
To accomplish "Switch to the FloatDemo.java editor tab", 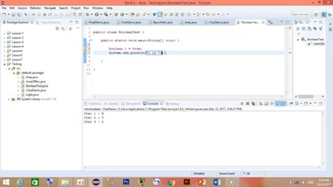I will [x=97, y=22].
